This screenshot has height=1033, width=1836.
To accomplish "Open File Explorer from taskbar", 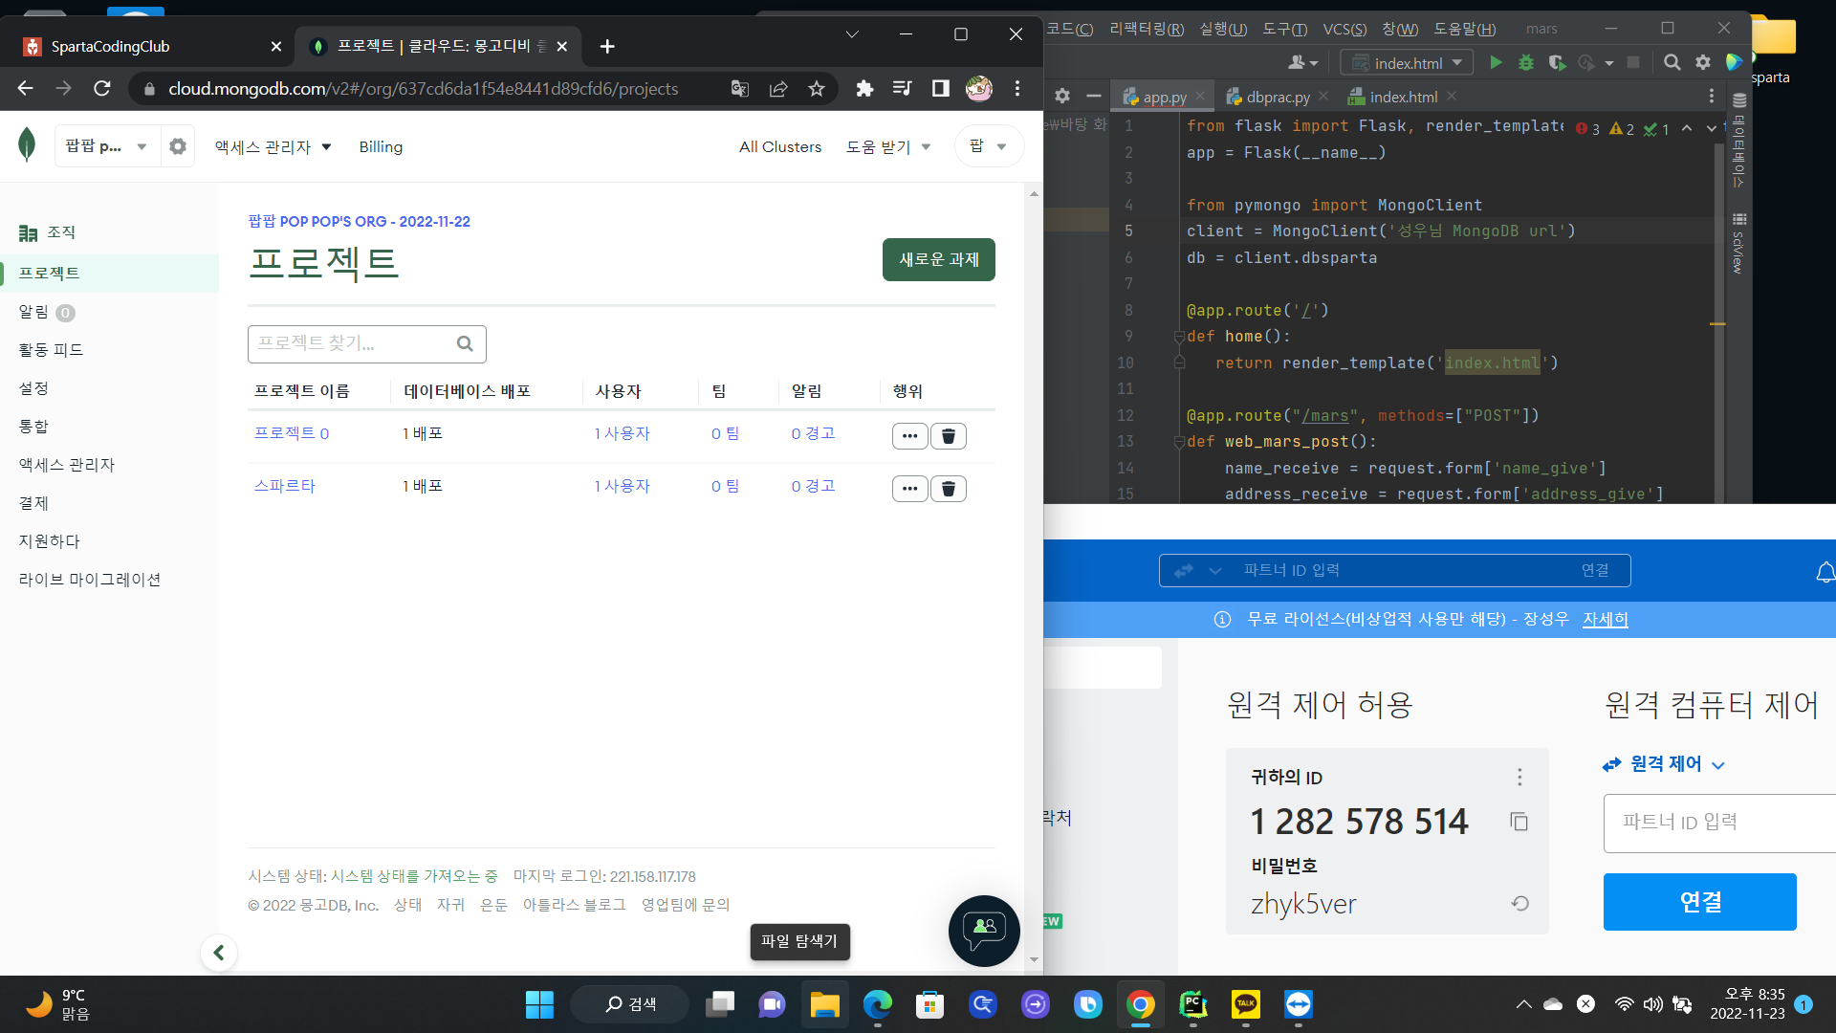I will click(x=824, y=1004).
